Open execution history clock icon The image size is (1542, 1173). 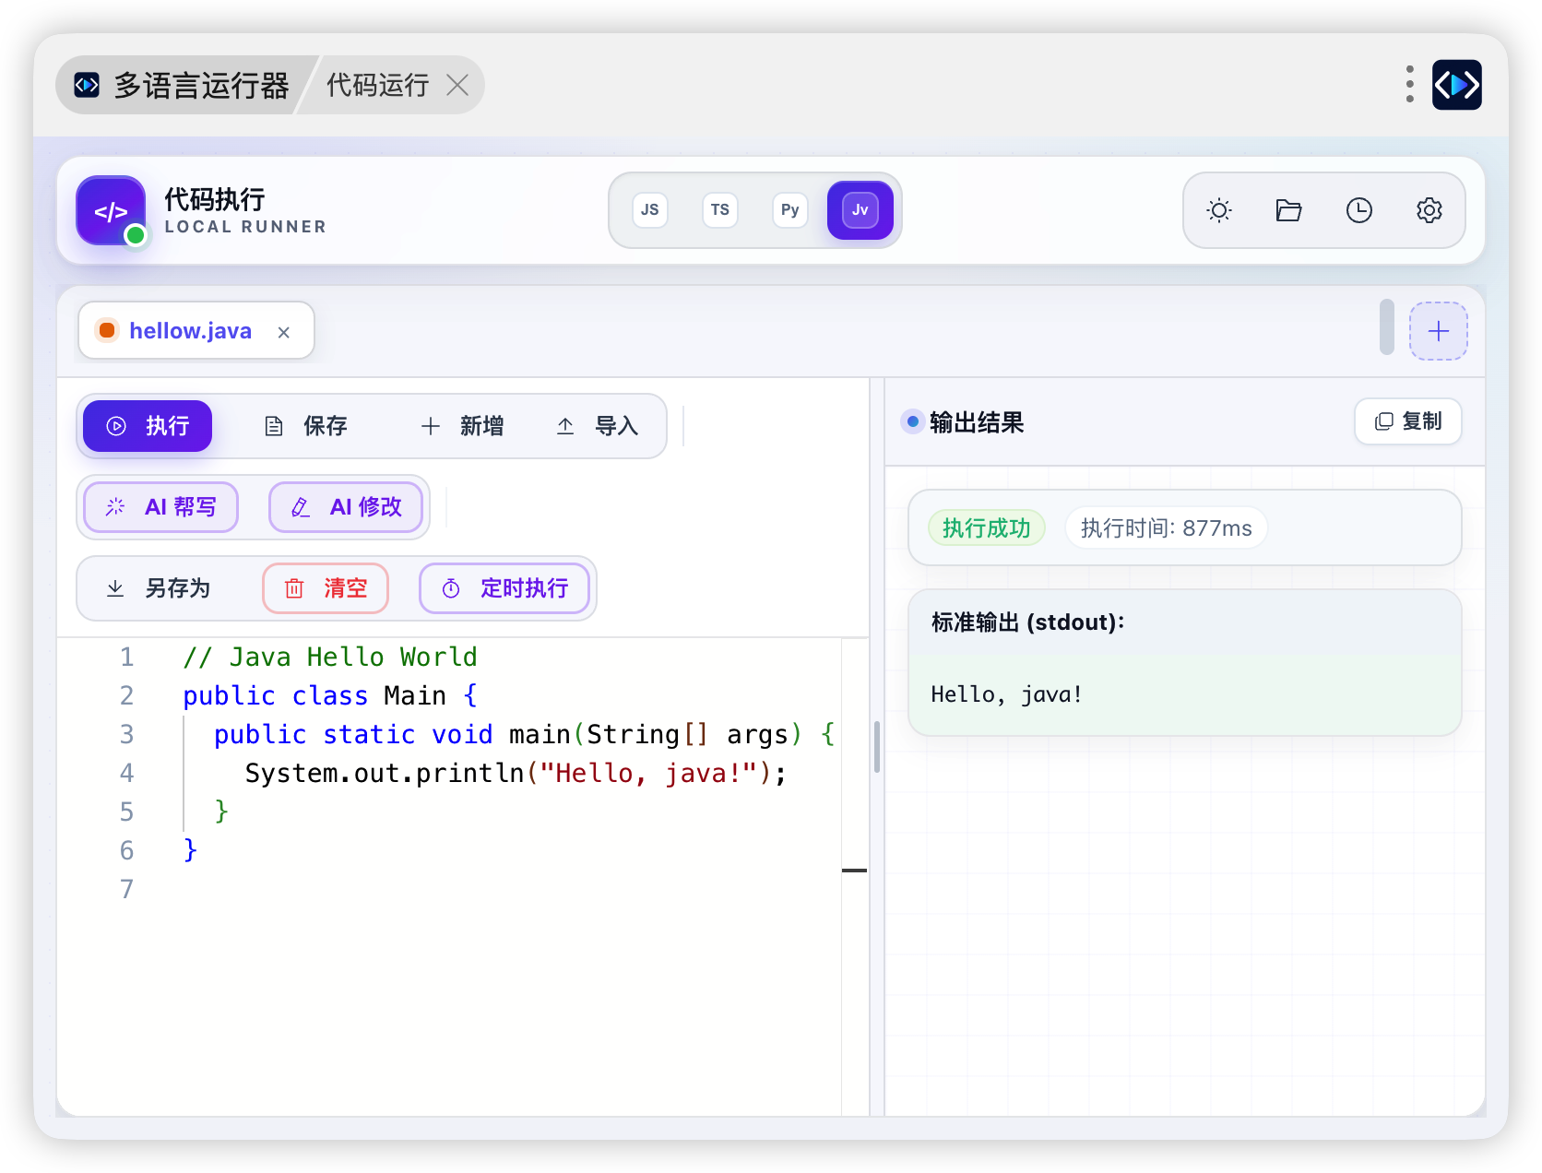[x=1359, y=210]
